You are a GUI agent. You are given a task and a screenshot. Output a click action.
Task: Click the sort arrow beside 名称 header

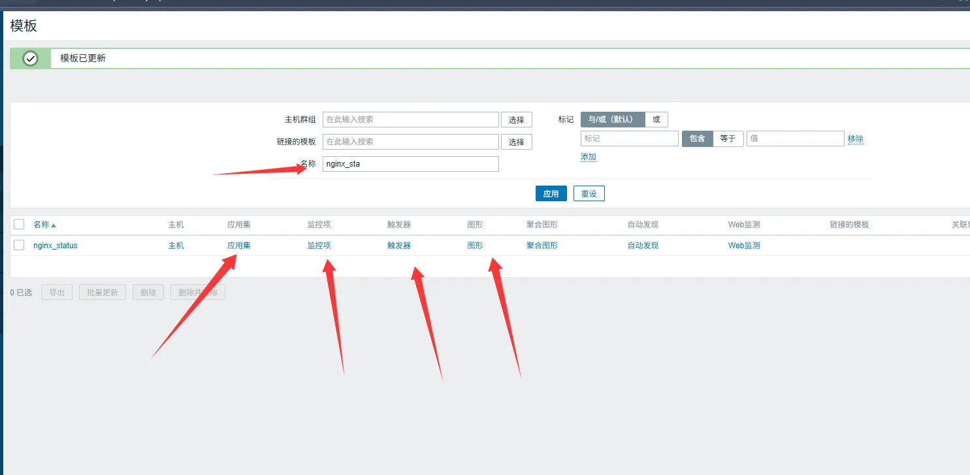click(x=54, y=225)
